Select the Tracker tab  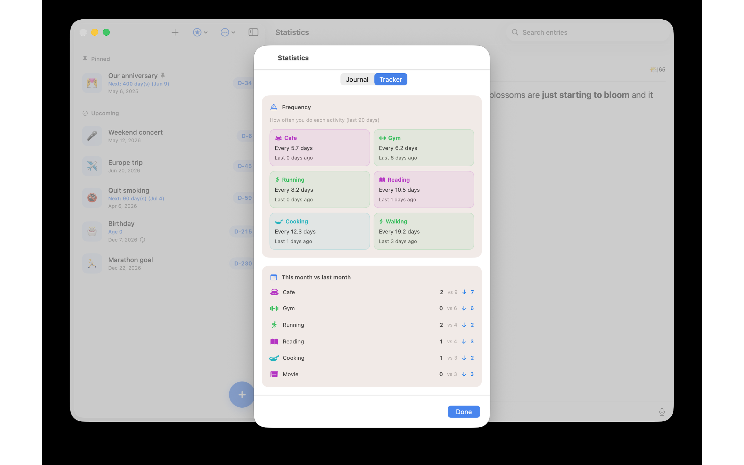click(x=390, y=79)
